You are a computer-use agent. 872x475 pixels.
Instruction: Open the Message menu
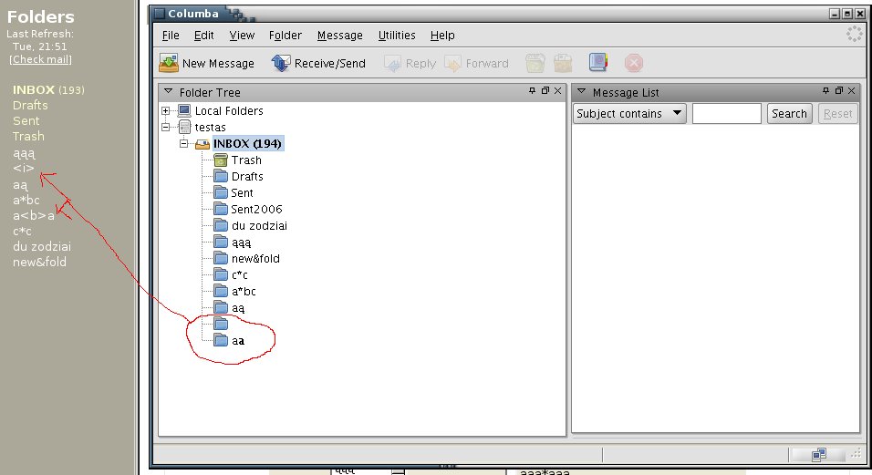pos(339,36)
